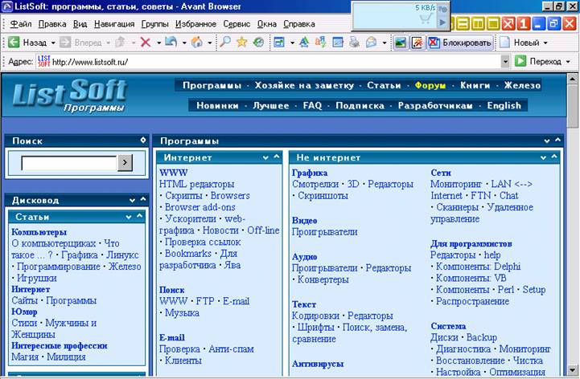This screenshot has width=580, height=379.
Task: Go to the home page via the house icon
Action: coord(197,43)
